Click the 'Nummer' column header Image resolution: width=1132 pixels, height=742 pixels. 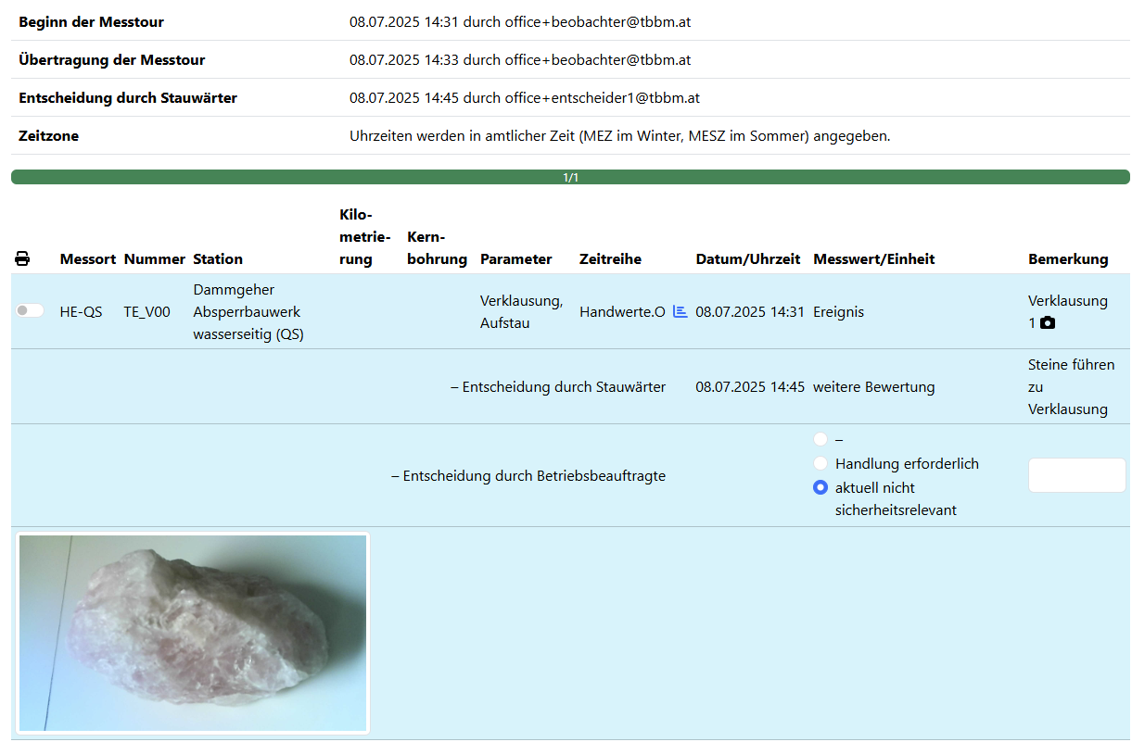[155, 259]
